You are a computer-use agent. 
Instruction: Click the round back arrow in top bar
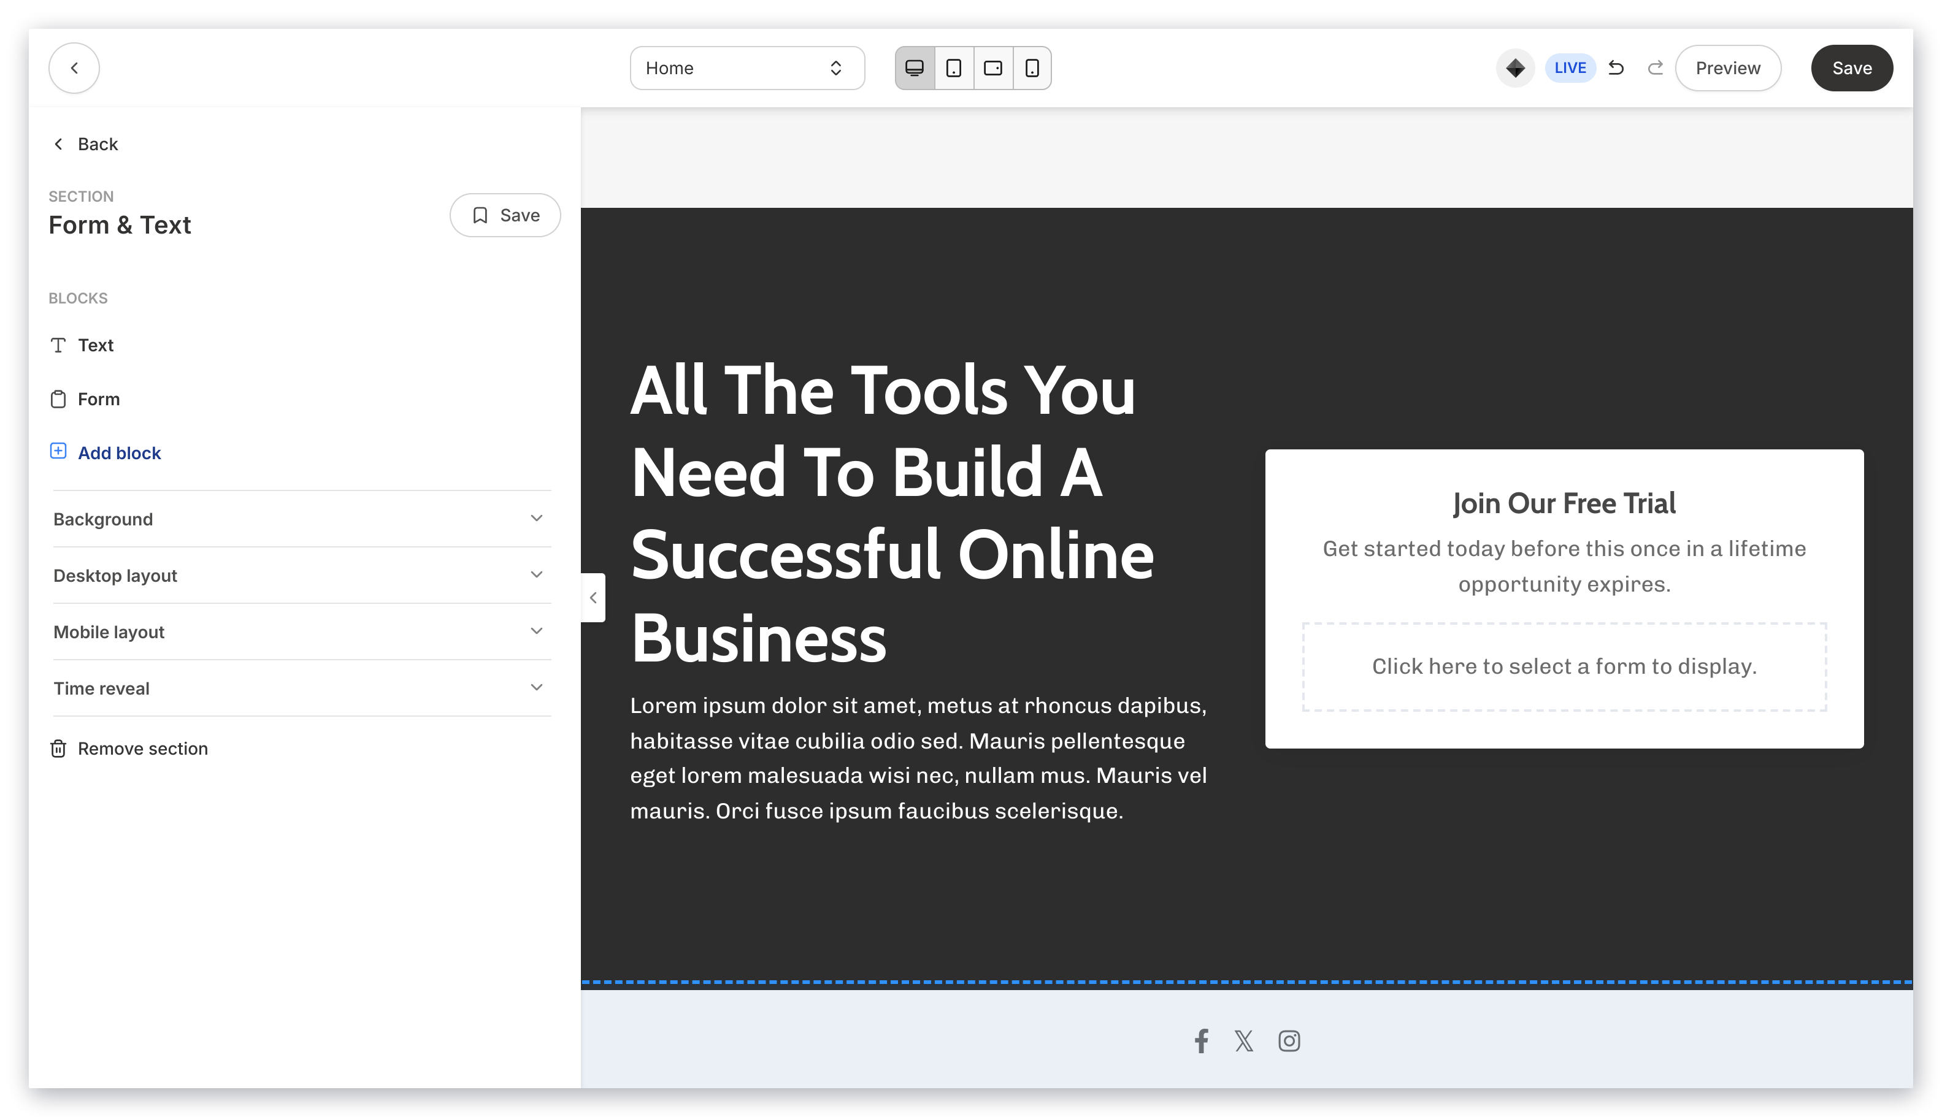(x=74, y=68)
